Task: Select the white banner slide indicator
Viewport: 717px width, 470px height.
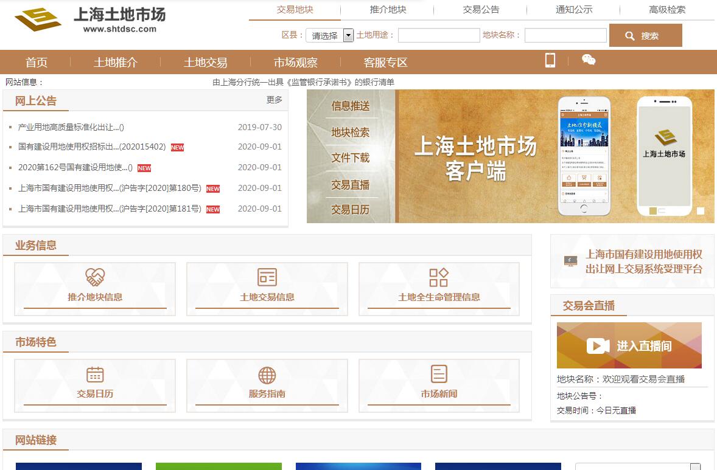Action: (701, 211)
